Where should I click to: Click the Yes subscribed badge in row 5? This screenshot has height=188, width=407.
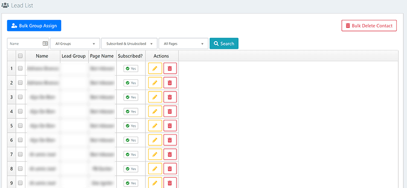point(131,126)
